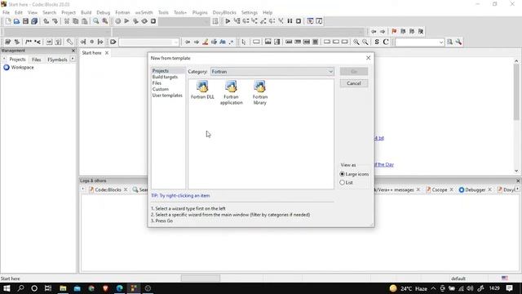Expand the Management panel tabs right arrow

click(73, 60)
